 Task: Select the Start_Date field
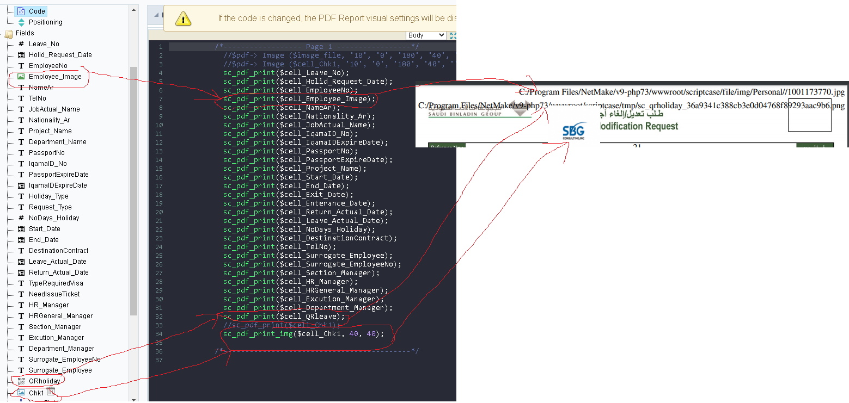tap(45, 229)
